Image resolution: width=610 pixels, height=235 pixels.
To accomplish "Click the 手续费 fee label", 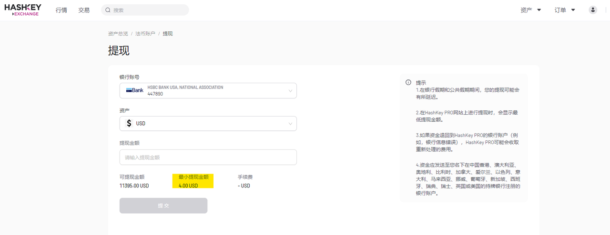I will click(x=245, y=177).
